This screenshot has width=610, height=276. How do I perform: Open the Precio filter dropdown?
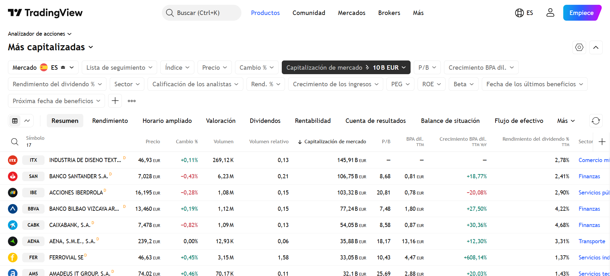pos(215,67)
